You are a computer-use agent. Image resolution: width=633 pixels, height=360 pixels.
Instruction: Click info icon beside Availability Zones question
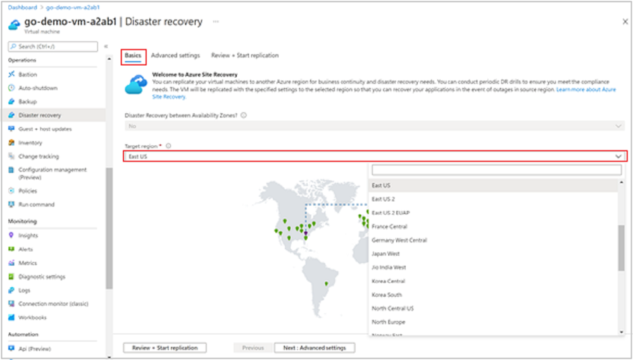pyautogui.click(x=244, y=115)
